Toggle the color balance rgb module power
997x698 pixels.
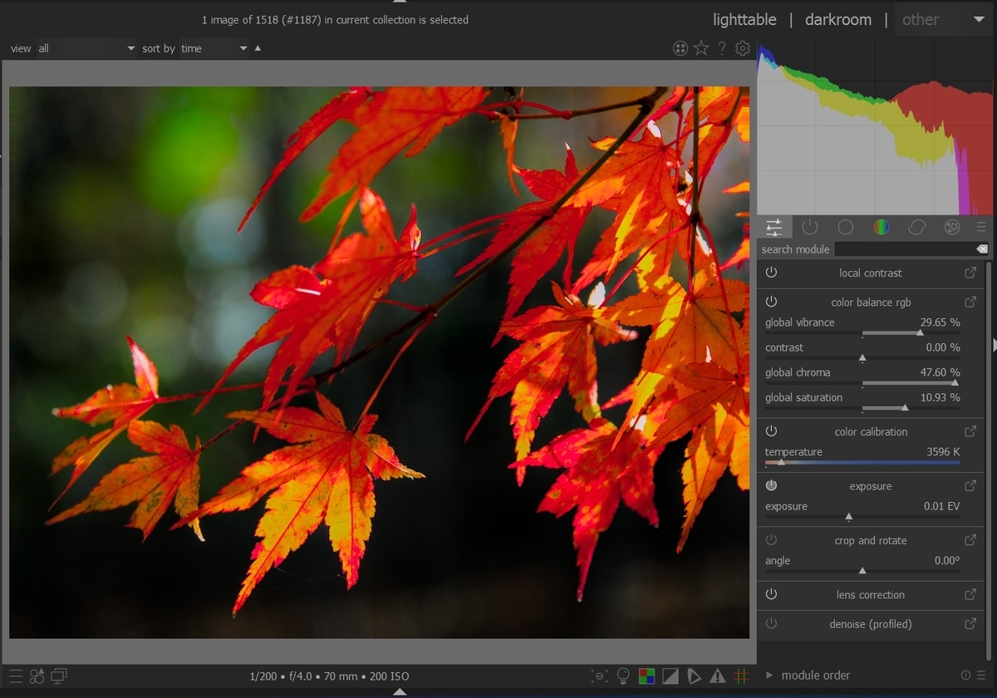(x=771, y=302)
